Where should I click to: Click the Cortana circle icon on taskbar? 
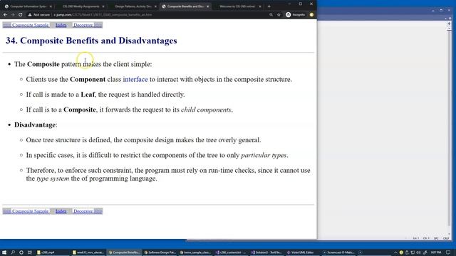click(x=21, y=252)
